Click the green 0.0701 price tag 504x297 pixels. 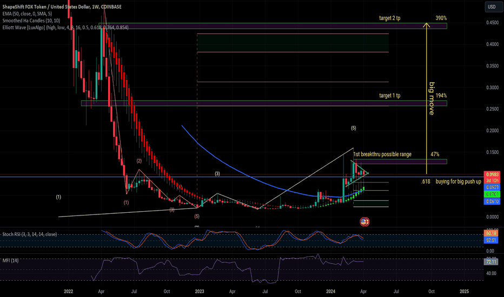point(492,194)
